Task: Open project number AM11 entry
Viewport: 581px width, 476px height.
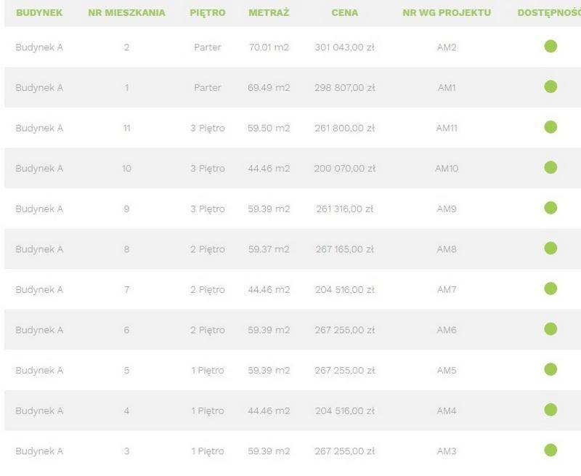Action: tap(447, 129)
